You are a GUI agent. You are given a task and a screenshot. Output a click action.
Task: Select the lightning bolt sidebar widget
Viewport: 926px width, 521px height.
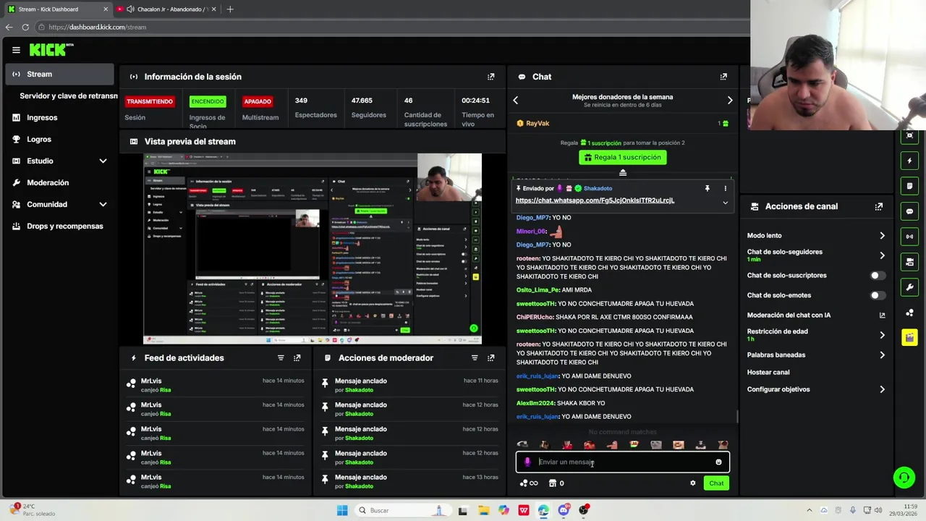tap(910, 161)
